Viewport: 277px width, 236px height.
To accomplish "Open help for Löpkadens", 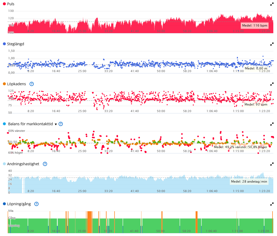I will point(32,84).
